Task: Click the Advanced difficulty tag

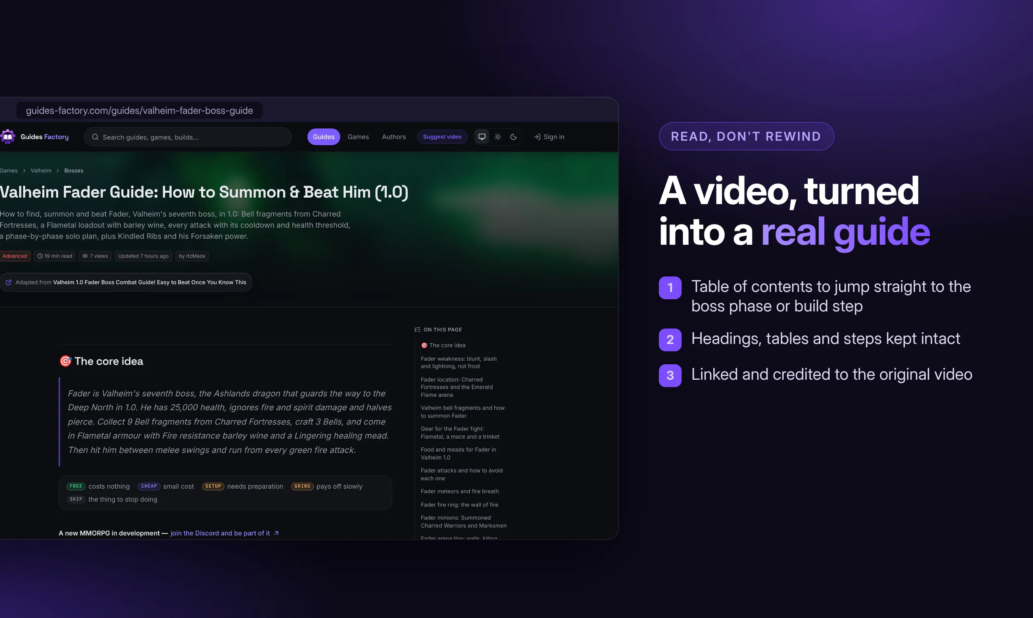Action: [15, 256]
